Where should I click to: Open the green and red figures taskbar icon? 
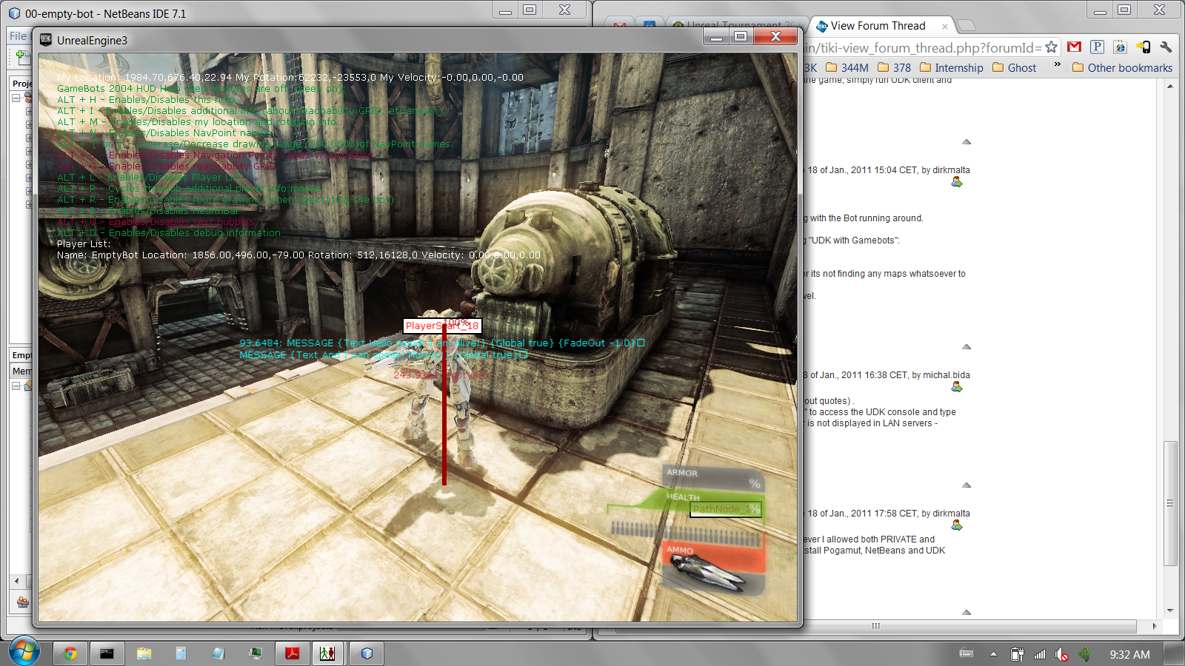coord(327,653)
